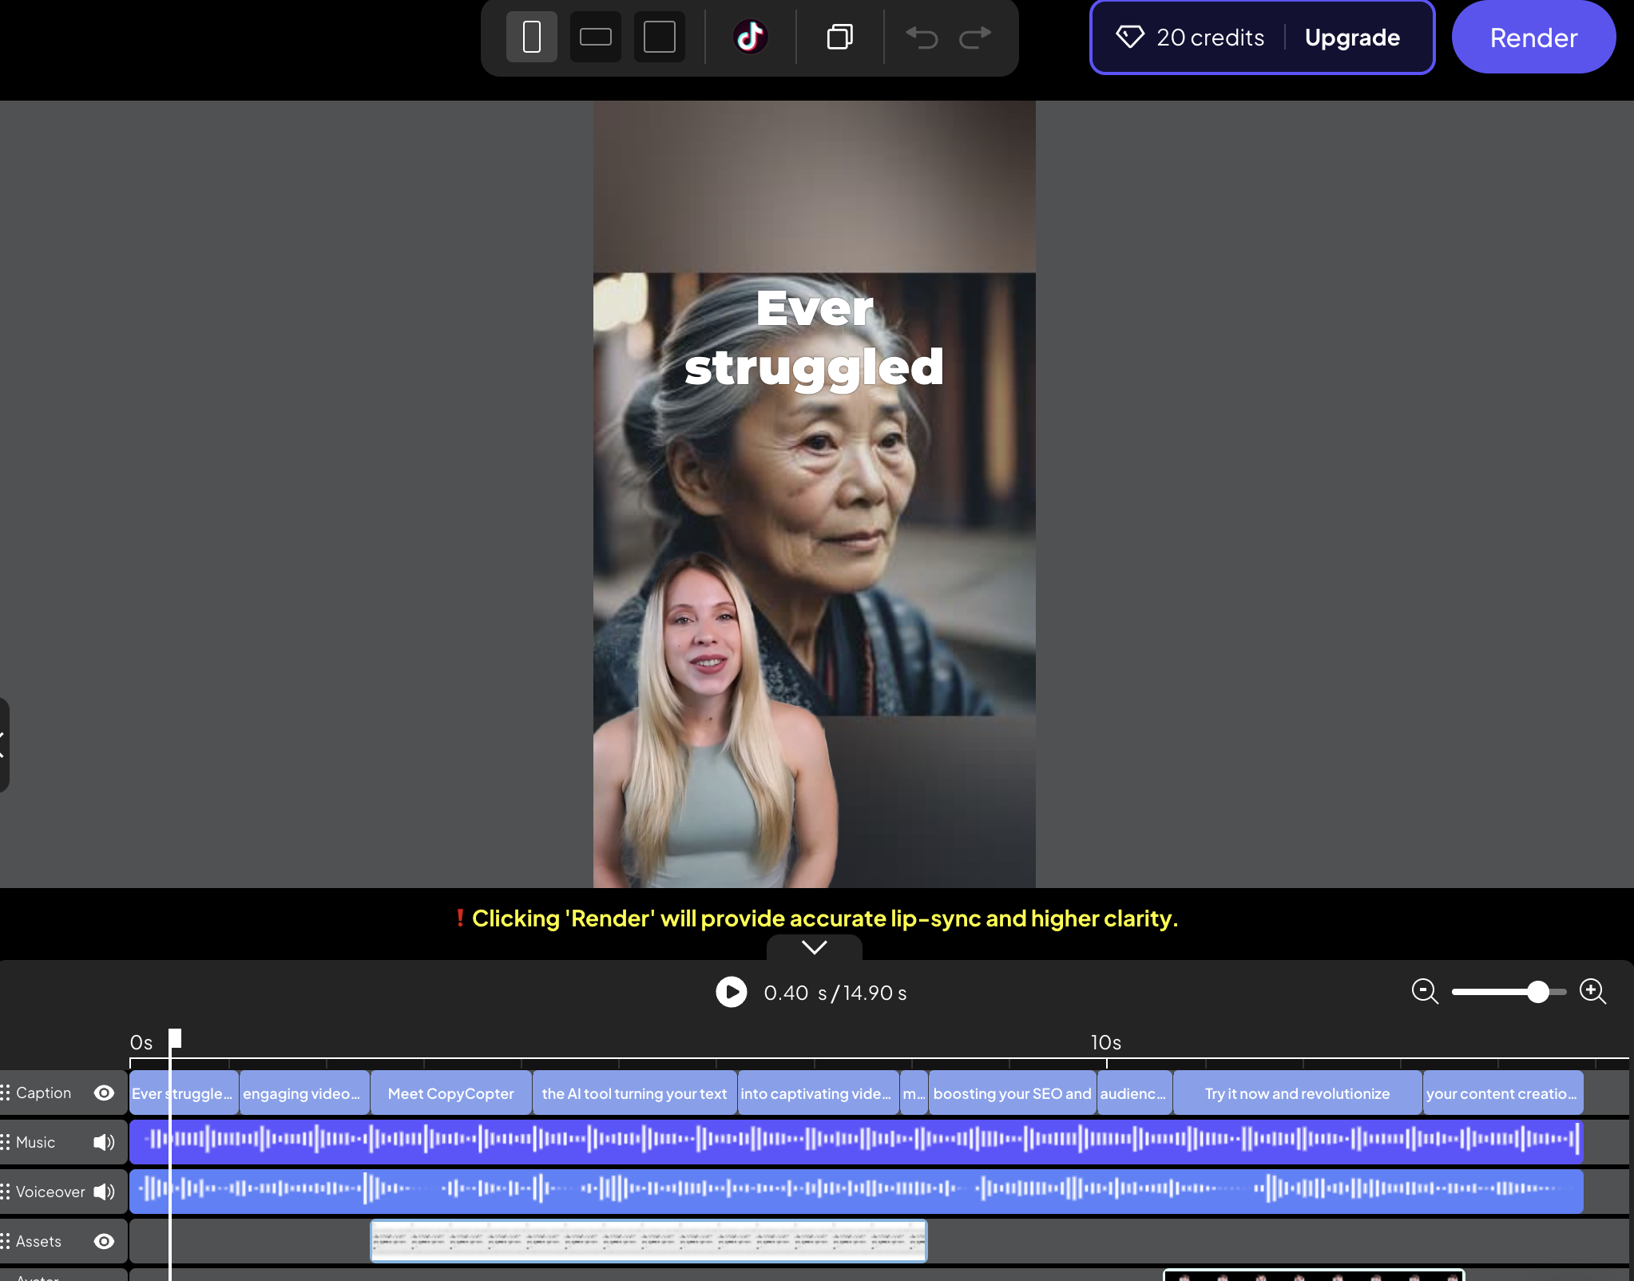Click the duplicate/copy frame icon

[x=839, y=36]
